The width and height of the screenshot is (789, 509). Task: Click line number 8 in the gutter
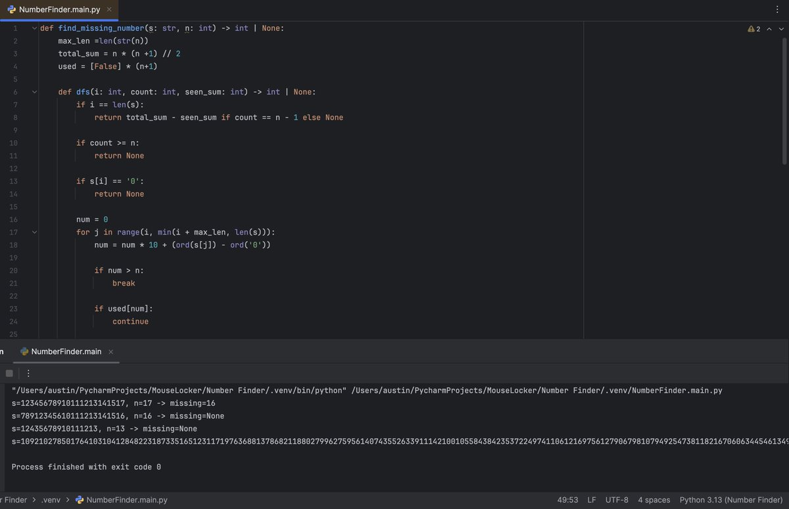click(x=15, y=118)
